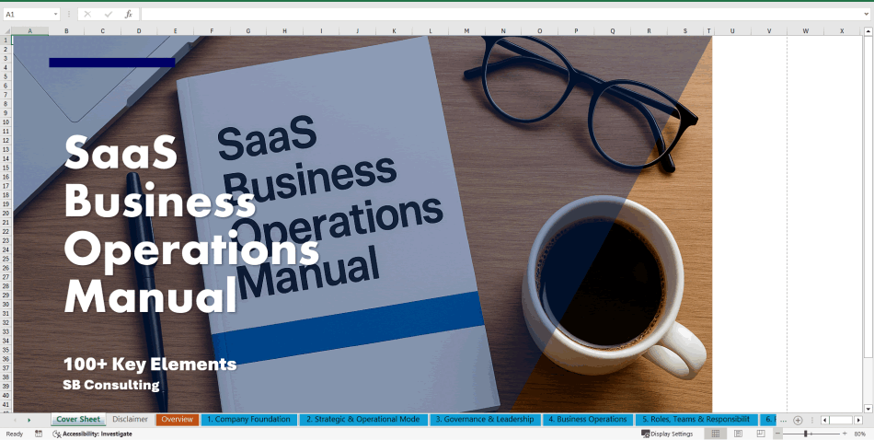The width and height of the screenshot is (874, 440).
Task: Click the zoom out minus button
Action: 778,434
